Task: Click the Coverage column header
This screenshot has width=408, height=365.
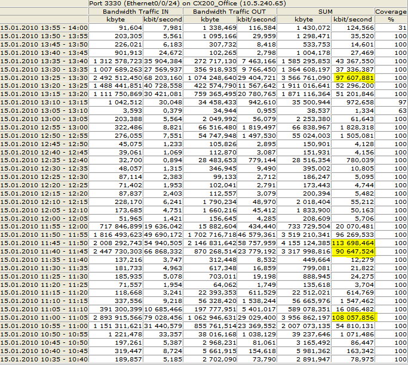Action: pos(391,11)
